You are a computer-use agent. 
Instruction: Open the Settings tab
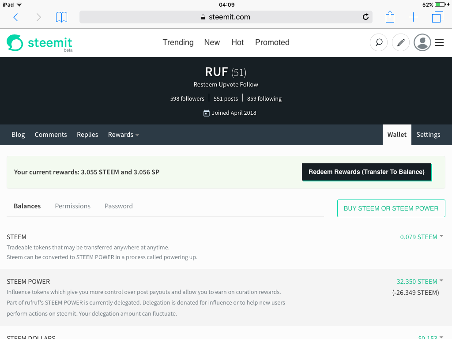[428, 135]
